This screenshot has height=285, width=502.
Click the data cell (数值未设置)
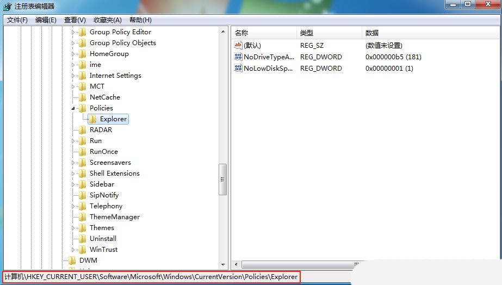[x=383, y=46]
